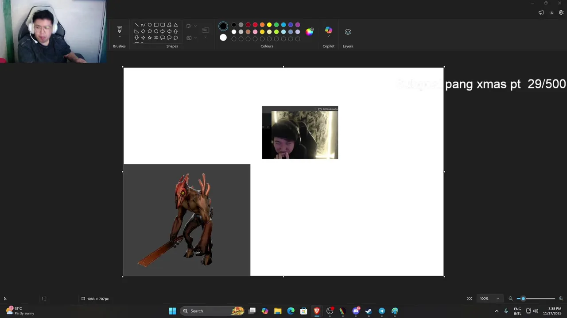Click the fit-to-window zoom icon
This screenshot has width=567, height=318.
point(470,299)
